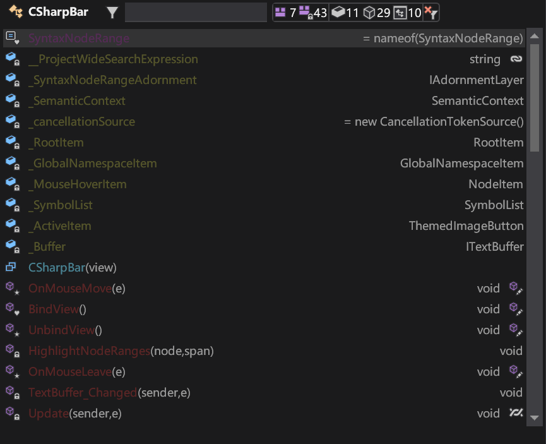Click the filter funnel icon beside CSharpBar
The width and height of the screenshot is (546, 444).
112,12
